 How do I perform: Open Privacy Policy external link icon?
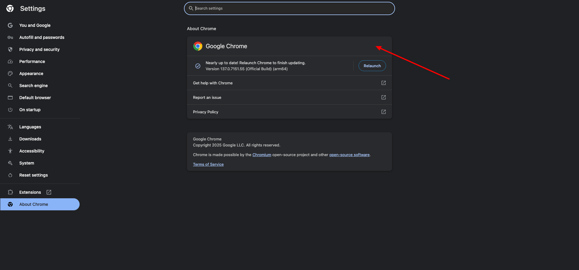coord(384,112)
